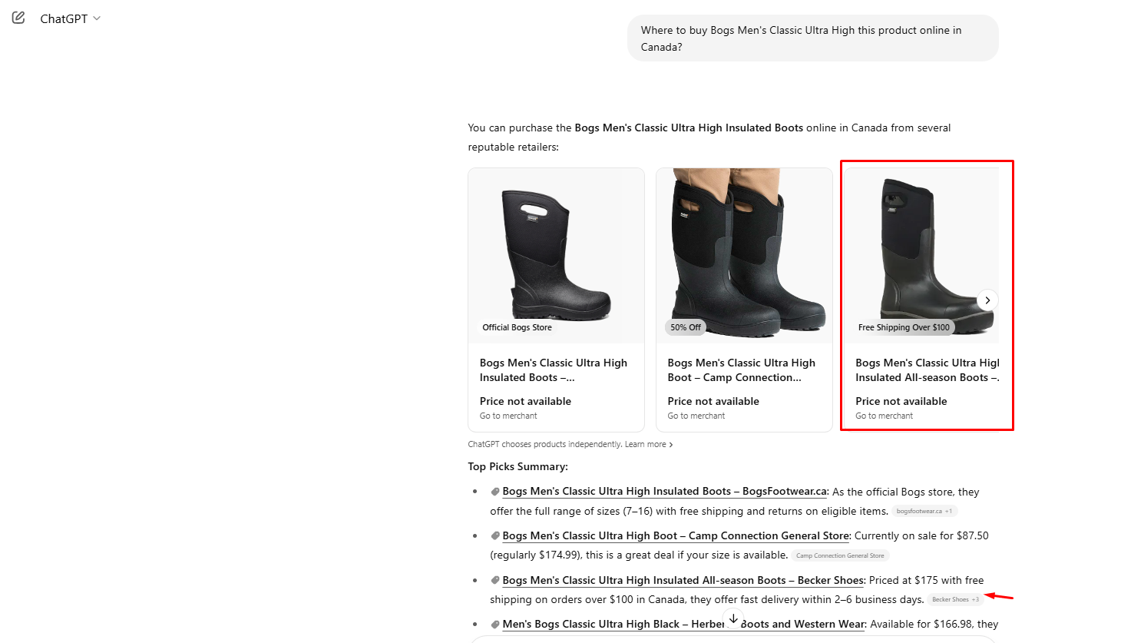
Task: Open the 50% Off boots product image
Action: click(x=744, y=256)
